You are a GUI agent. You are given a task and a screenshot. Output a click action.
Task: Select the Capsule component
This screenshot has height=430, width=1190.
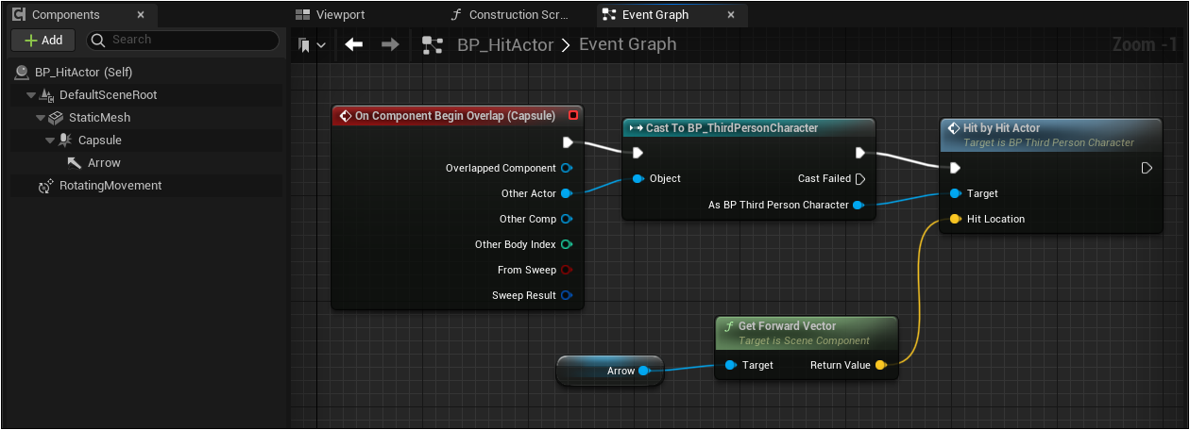99,141
